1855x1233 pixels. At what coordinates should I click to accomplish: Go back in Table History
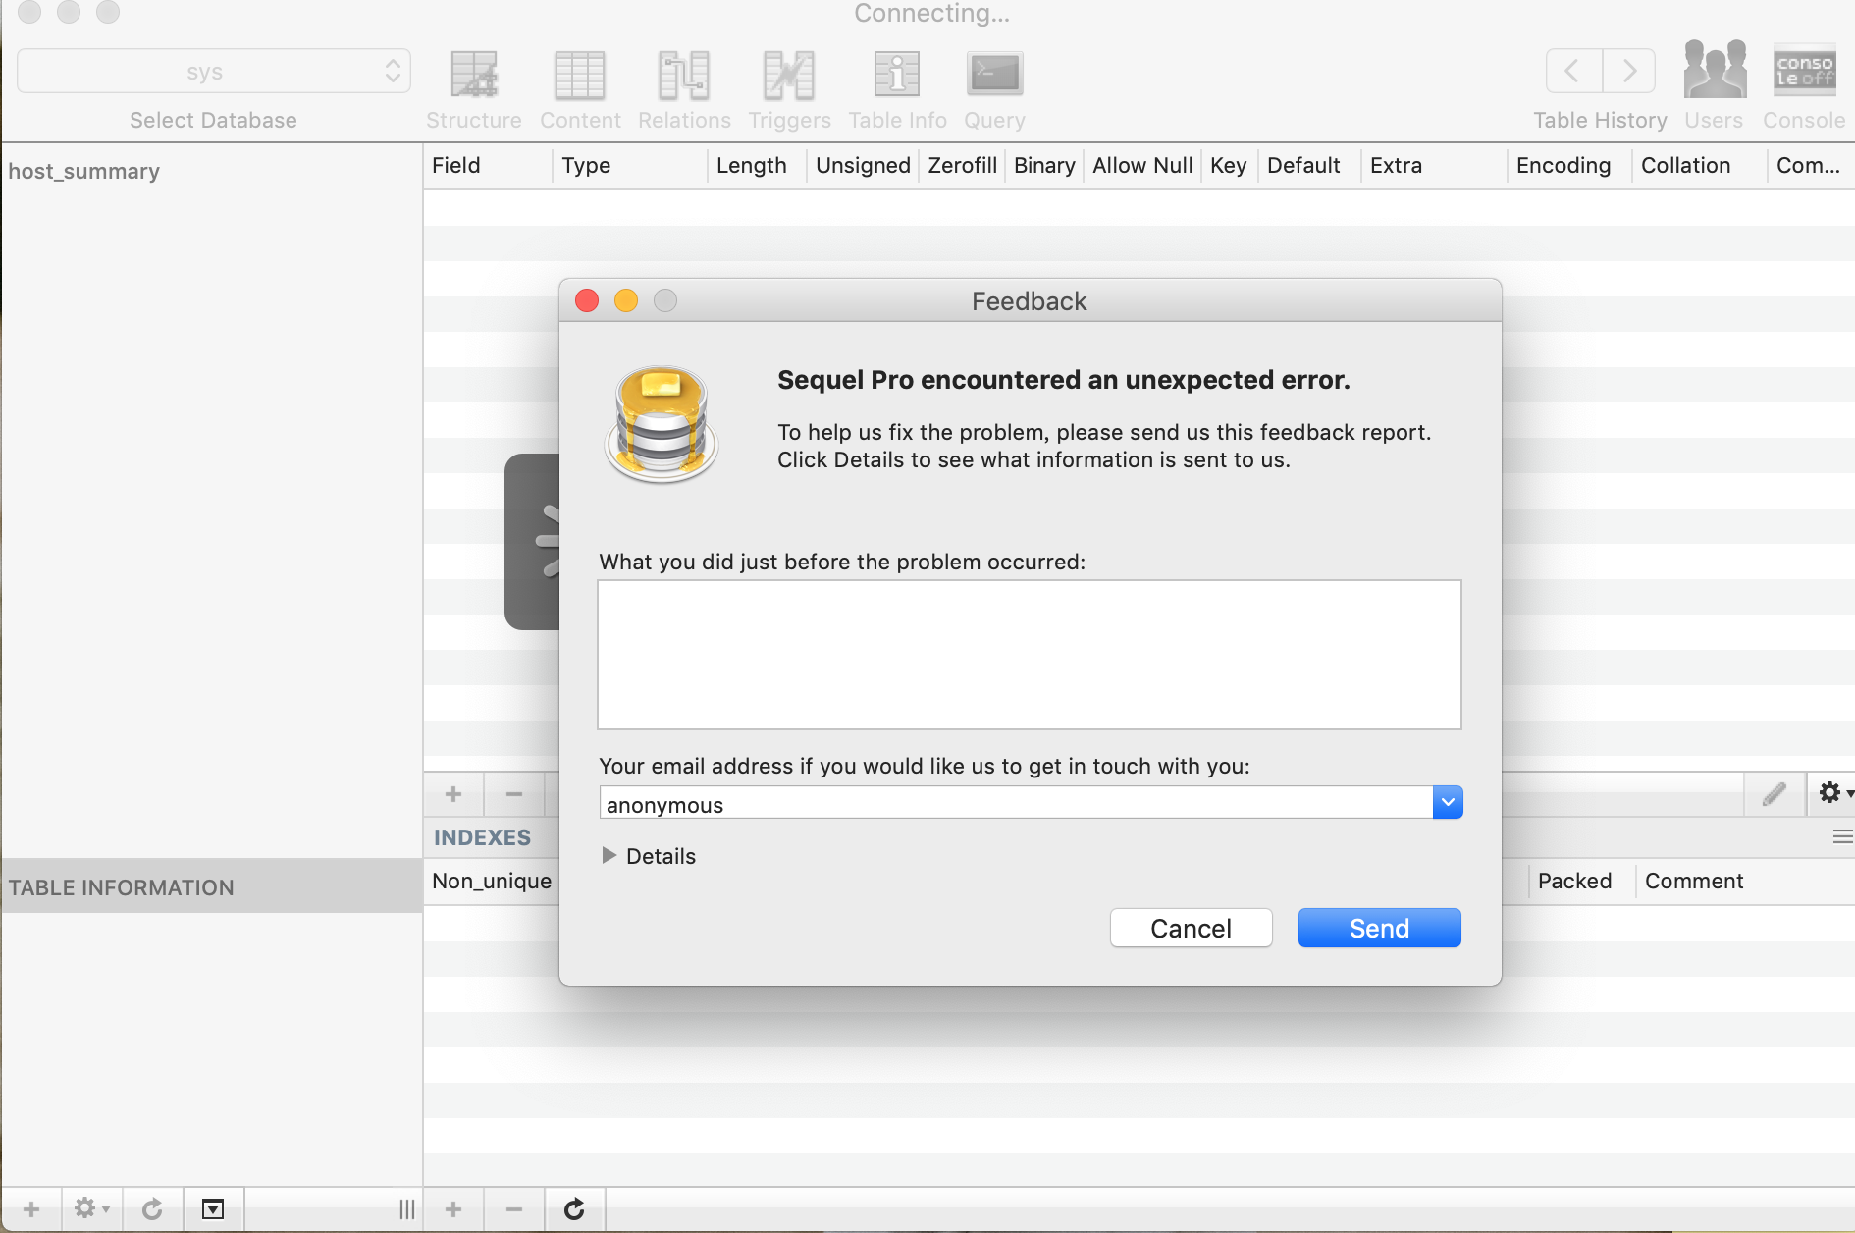pyautogui.click(x=1573, y=71)
